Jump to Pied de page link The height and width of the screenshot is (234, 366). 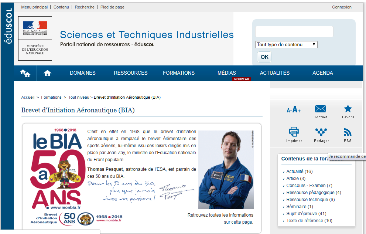pyautogui.click(x=112, y=7)
